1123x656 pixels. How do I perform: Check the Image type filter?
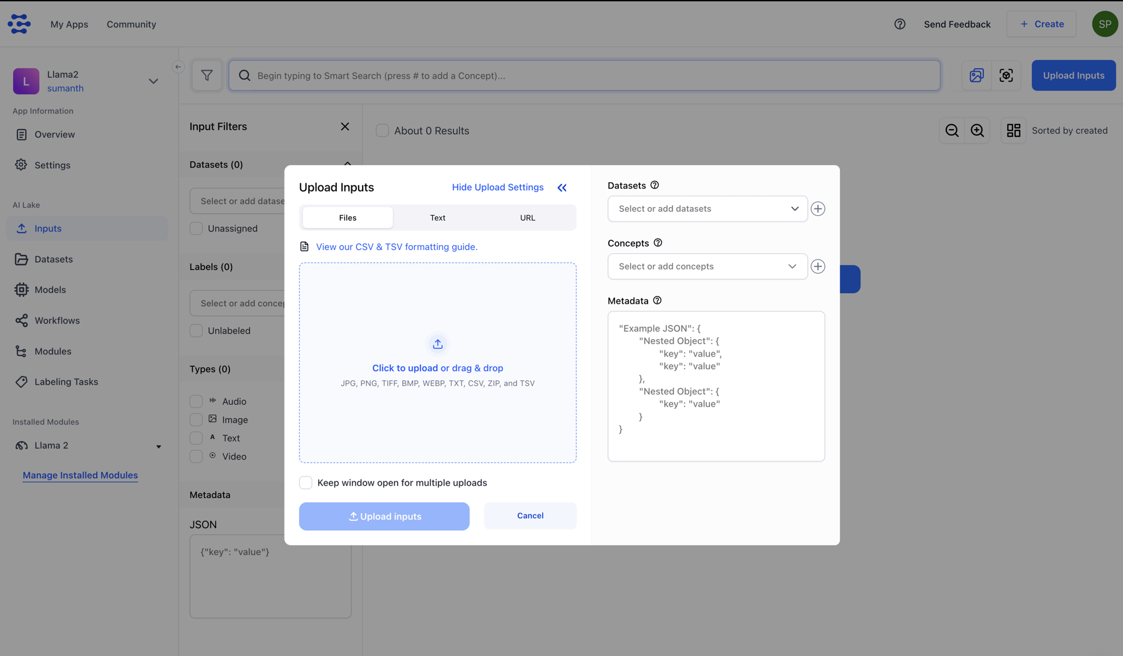click(x=196, y=420)
